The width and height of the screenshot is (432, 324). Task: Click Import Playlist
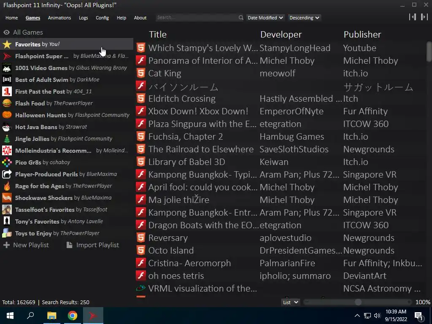coord(92,245)
